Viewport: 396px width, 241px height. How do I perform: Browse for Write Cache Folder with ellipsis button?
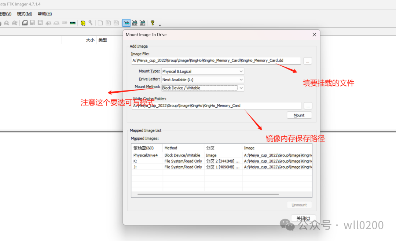pos(308,106)
